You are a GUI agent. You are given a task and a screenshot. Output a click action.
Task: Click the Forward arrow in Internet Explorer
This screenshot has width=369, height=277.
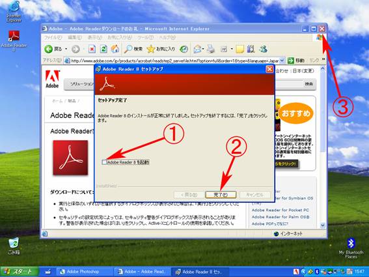(75, 49)
